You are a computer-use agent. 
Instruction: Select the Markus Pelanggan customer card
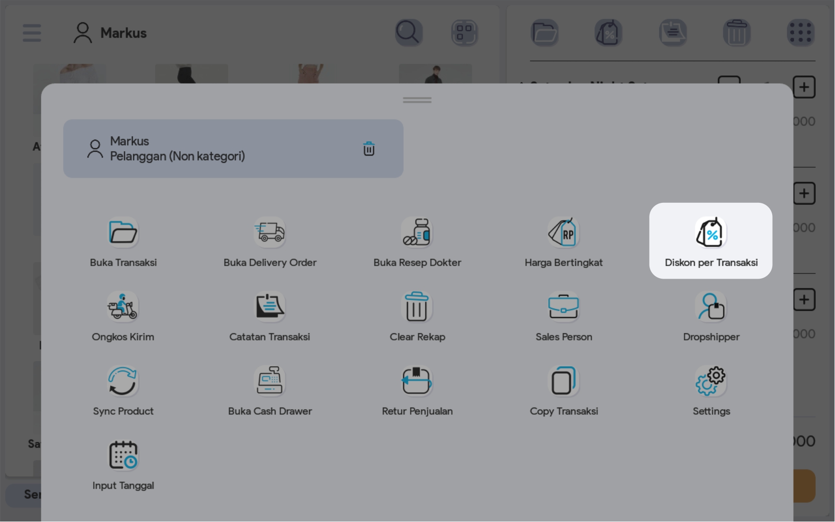tap(212, 149)
